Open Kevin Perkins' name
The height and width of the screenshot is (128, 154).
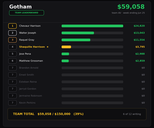click(27, 103)
